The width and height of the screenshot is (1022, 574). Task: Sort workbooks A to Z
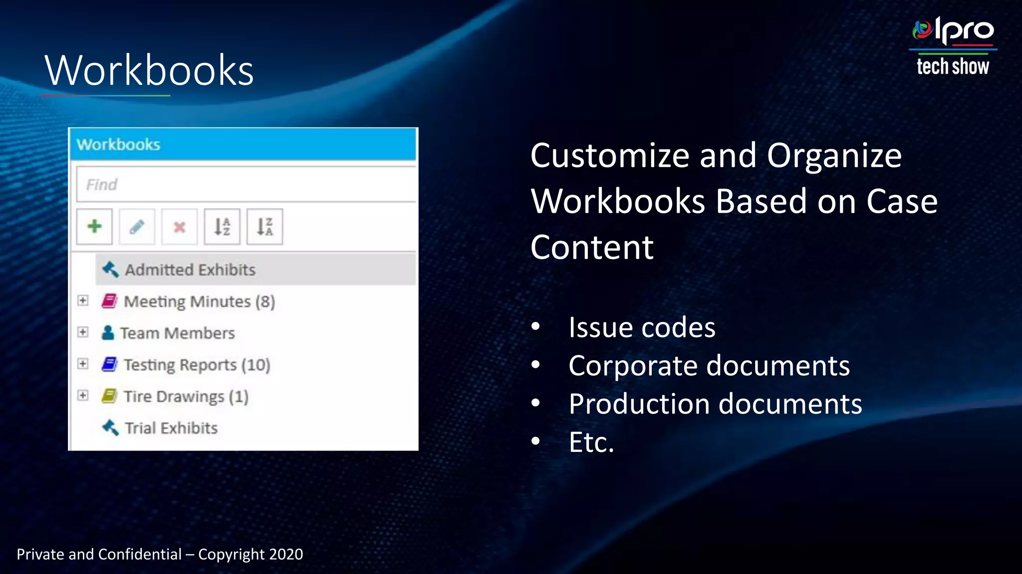coord(222,227)
